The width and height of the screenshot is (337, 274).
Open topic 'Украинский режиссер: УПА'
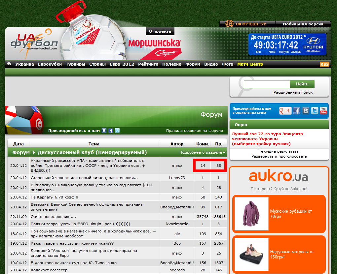88,166
